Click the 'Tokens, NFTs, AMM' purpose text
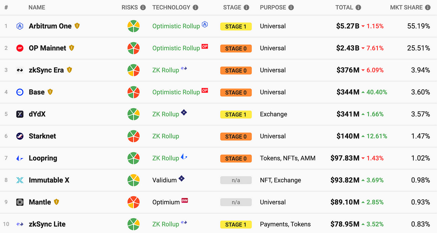The height and width of the screenshot is (233, 437). 288,158
